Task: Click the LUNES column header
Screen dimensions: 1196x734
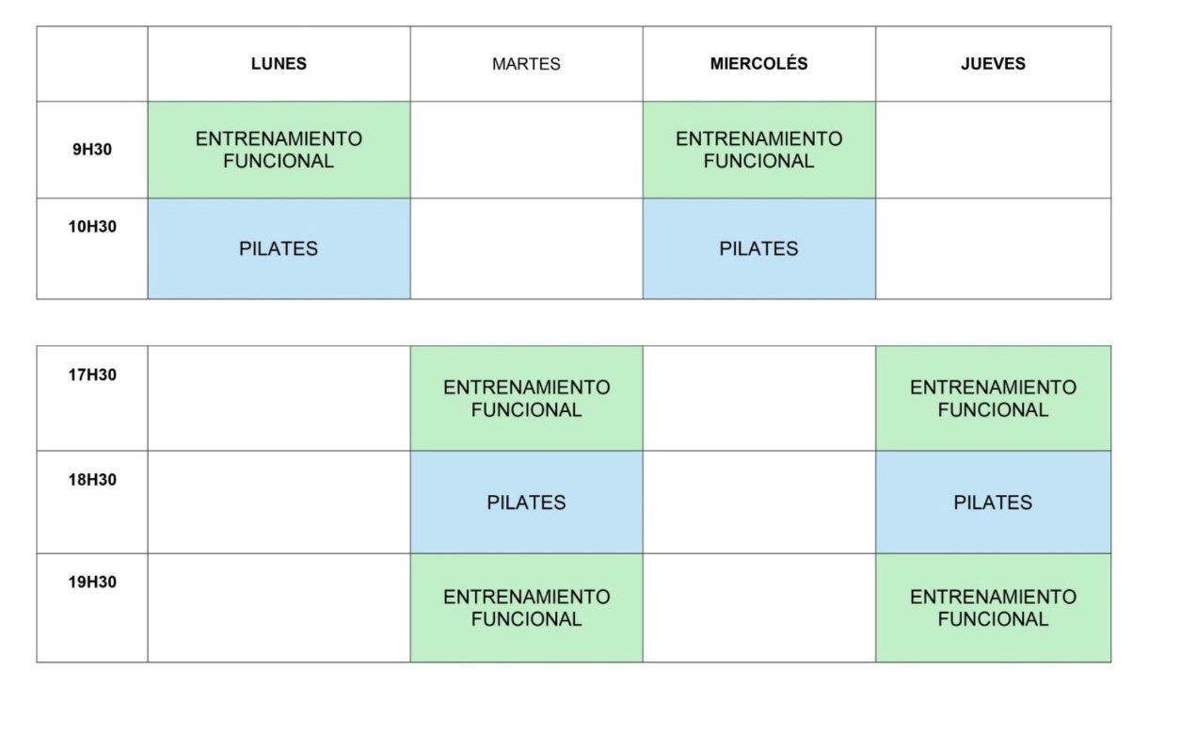Action: coord(279,64)
